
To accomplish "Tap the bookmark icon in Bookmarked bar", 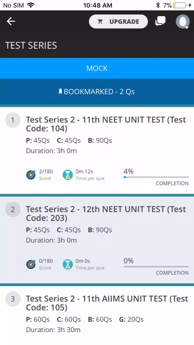I will tap(60, 91).
